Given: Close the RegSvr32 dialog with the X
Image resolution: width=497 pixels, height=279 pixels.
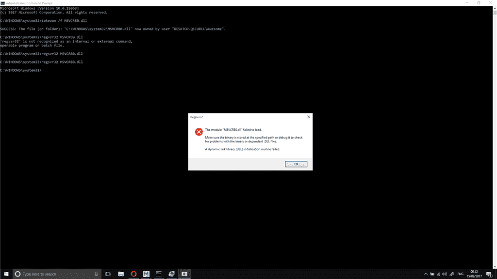Looking at the screenshot, I should click(x=308, y=117).
